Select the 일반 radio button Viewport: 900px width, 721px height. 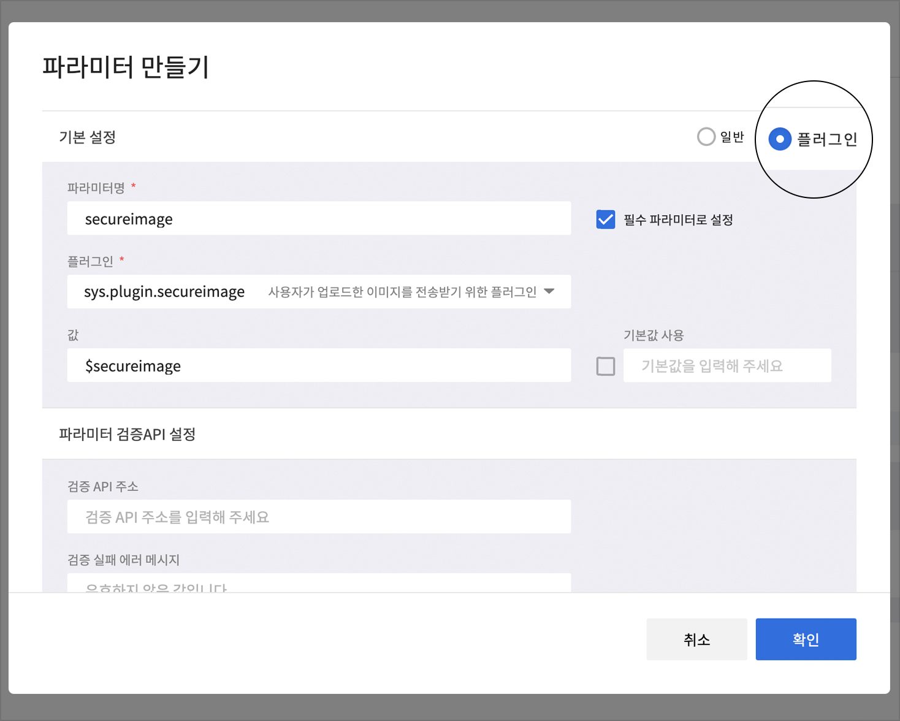[x=706, y=137]
